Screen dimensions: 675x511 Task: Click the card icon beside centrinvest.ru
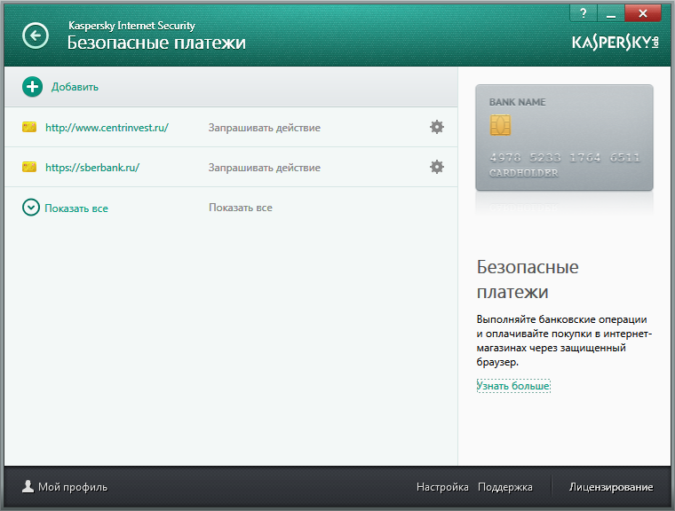coord(29,127)
